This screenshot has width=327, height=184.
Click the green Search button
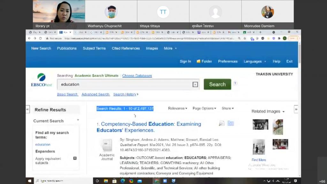point(217,84)
